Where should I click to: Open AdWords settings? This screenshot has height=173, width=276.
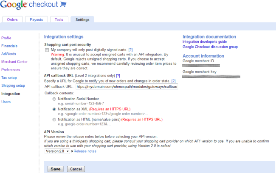(8, 54)
